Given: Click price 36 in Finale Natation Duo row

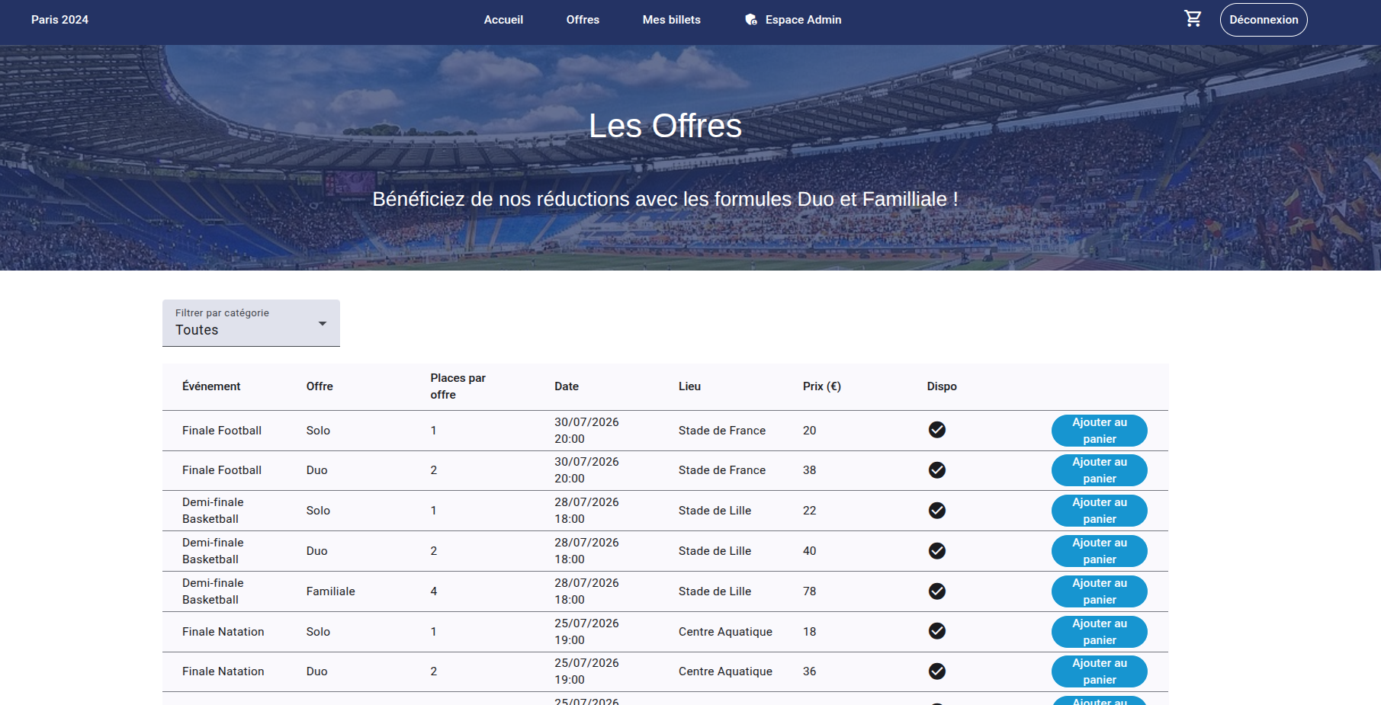Looking at the screenshot, I should click(809, 671).
